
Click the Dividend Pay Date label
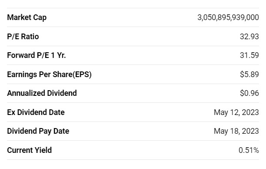38,131
